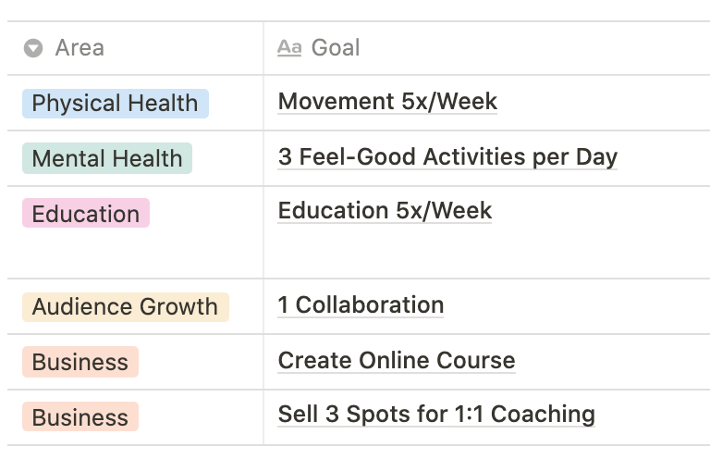Open the Area column header menu
Image resolution: width=710 pixels, height=459 pixels.
[135, 48]
